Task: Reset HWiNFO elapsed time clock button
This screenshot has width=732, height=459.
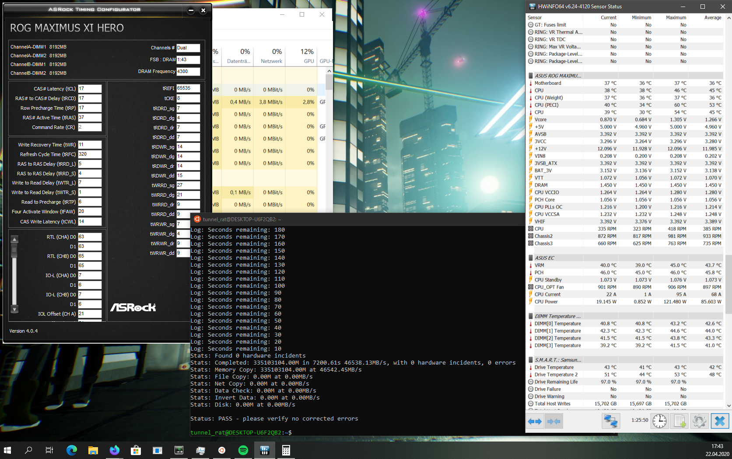Action: tap(659, 421)
